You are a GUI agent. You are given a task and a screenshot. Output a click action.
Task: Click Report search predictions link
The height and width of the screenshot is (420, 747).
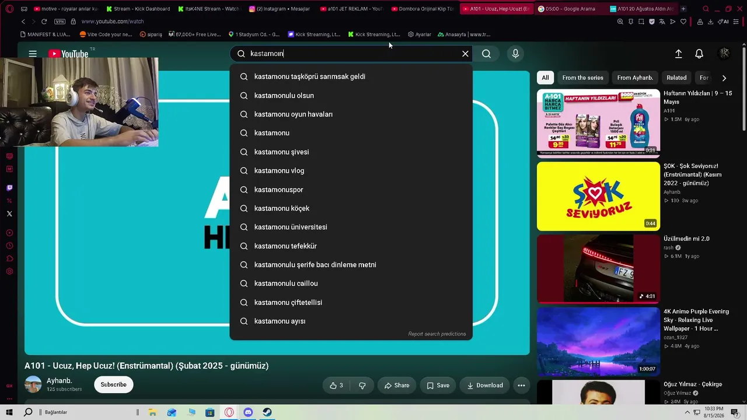click(437, 334)
